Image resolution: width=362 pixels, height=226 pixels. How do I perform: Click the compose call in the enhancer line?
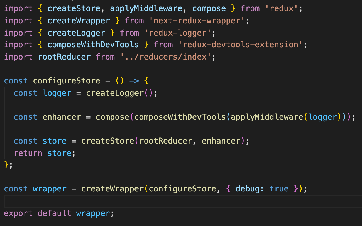click(x=112, y=117)
